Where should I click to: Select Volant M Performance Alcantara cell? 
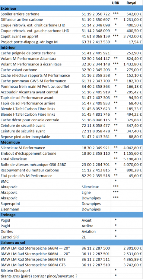41,59
